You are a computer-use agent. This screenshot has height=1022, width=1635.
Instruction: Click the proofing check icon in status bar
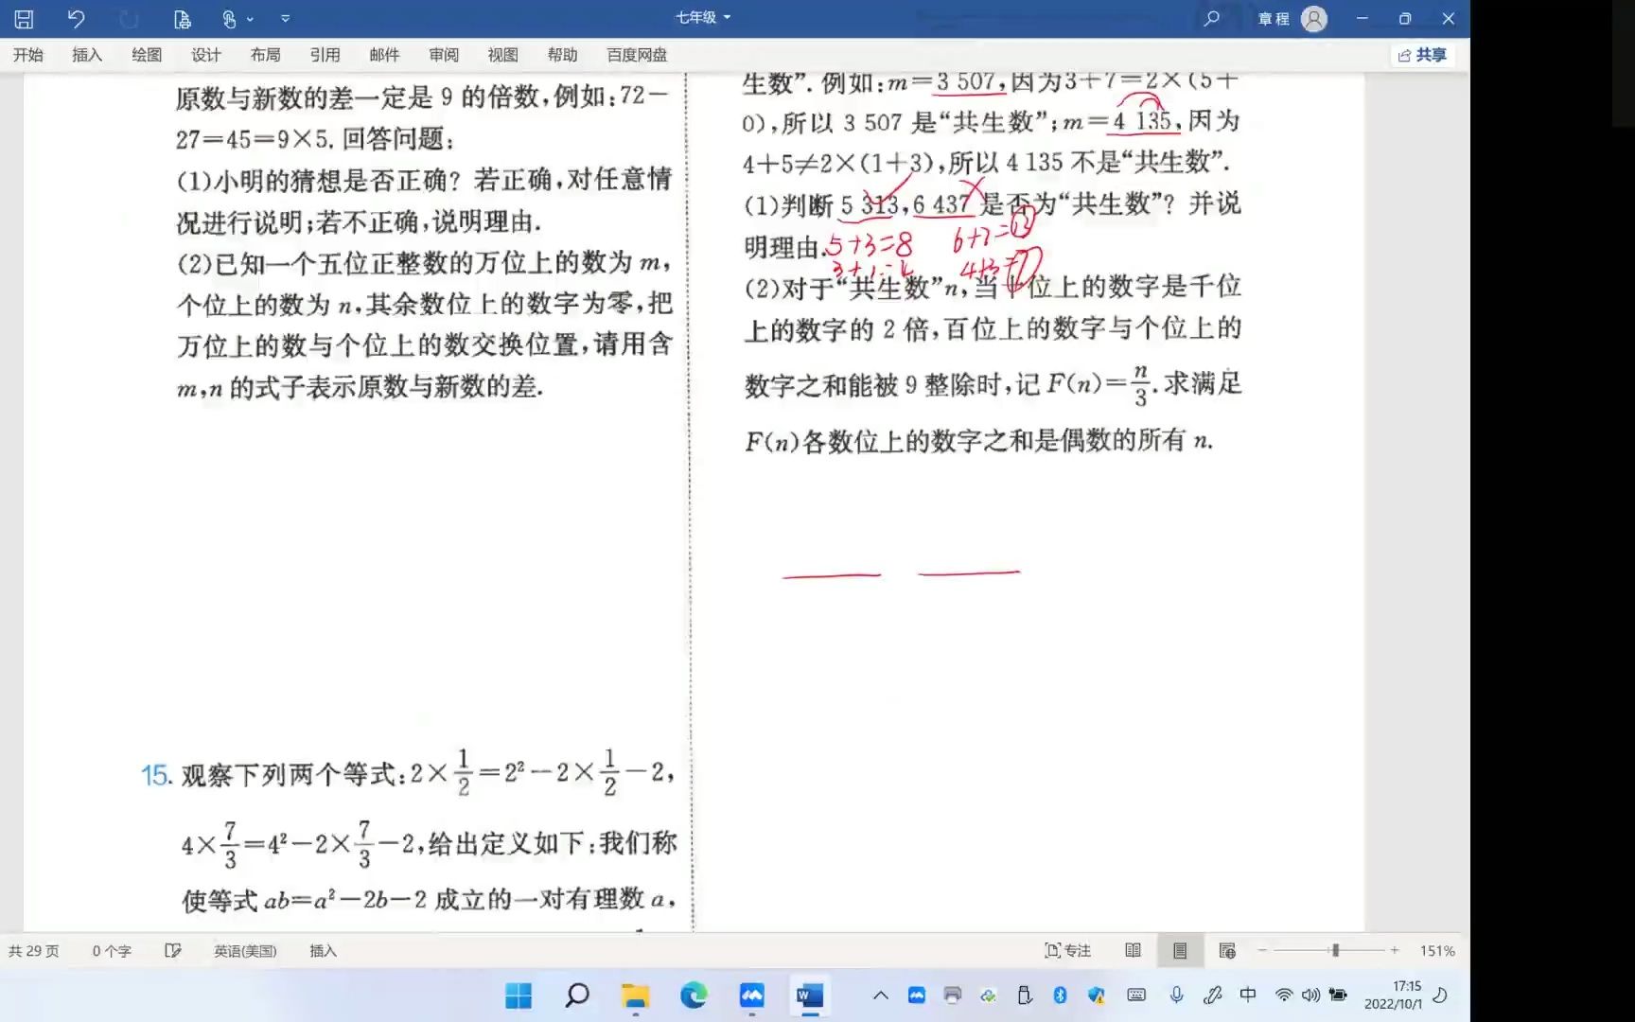pyautogui.click(x=173, y=950)
